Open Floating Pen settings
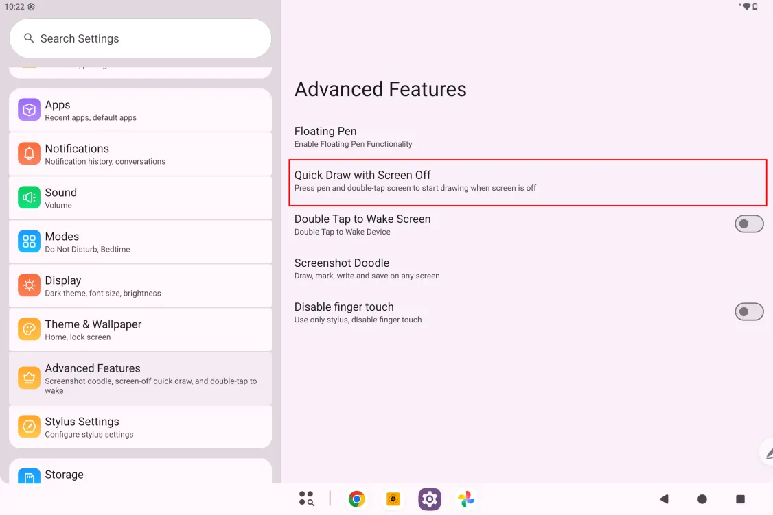Image resolution: width=773 pixels, height=515 pixels. [x=528, y=137]
